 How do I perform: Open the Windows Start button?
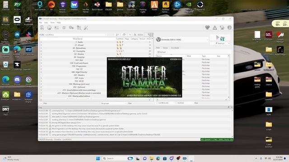pyautogui.click(x=98, y=158)
